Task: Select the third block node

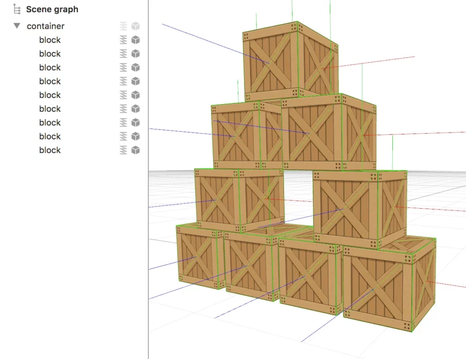Action: click(x=50, y=67)
